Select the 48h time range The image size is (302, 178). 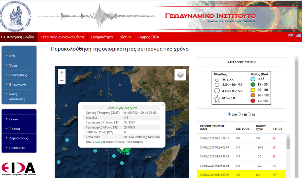(240, 114)
